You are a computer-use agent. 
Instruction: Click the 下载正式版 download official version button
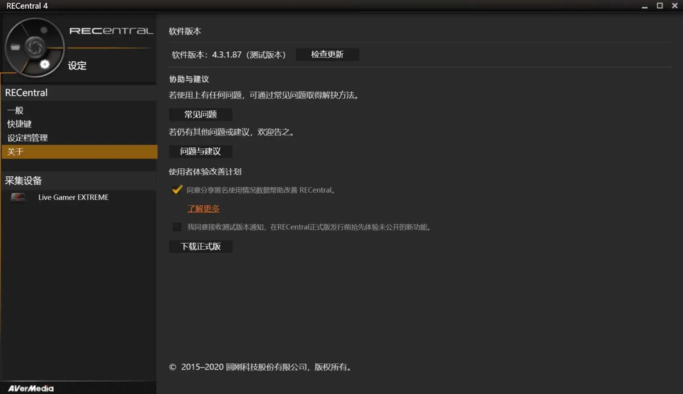(200, 246)
